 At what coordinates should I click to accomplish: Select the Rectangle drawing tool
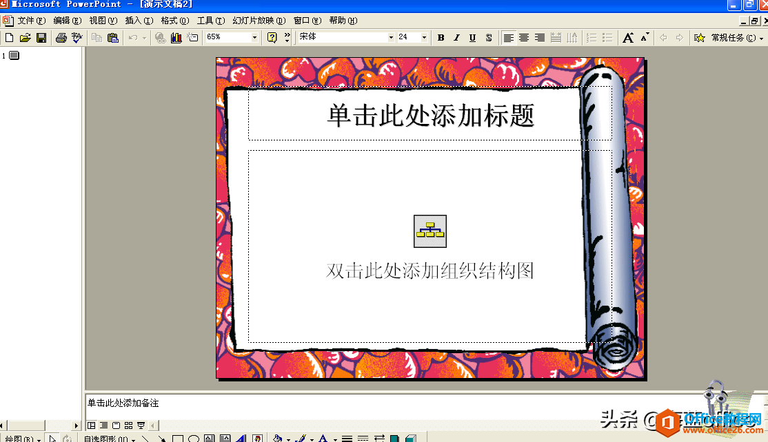179,437
